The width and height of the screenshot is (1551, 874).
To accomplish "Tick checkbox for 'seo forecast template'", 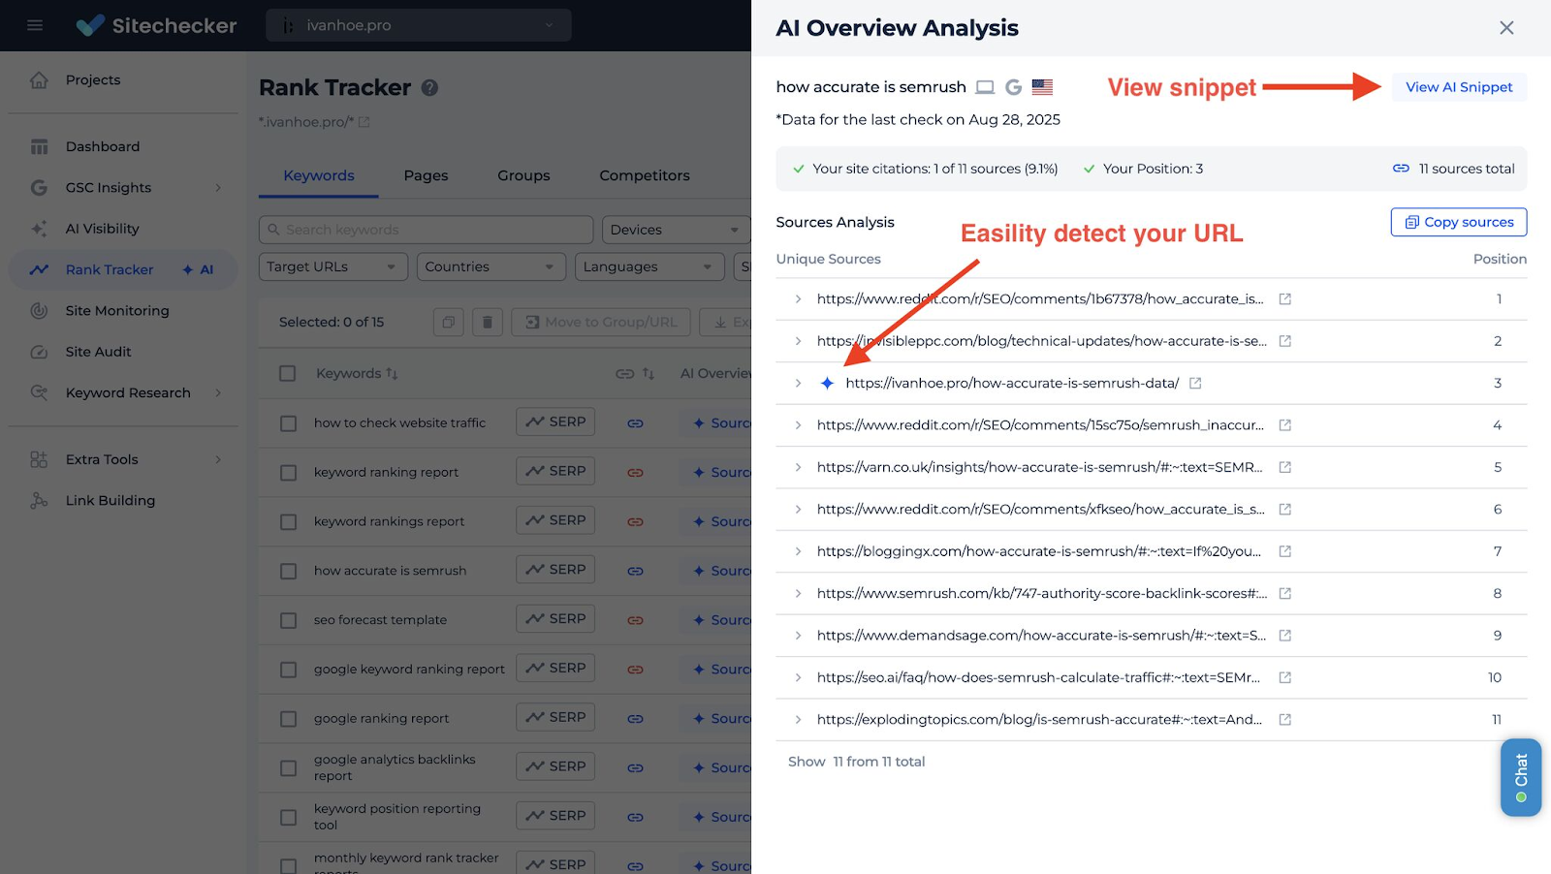I will tap(288, 621).
